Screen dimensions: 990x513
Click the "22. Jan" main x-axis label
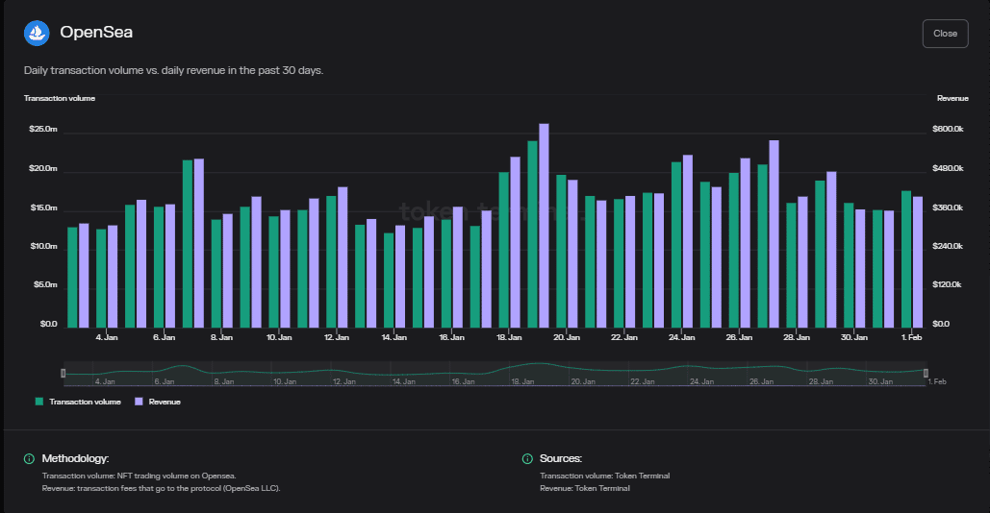coord(623,338)
